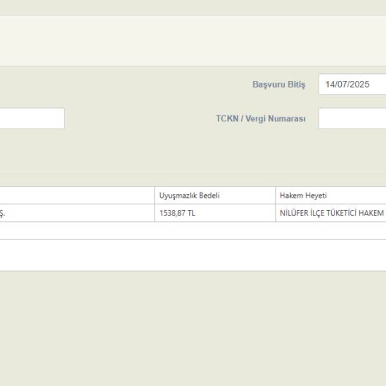Viewport: 386px width, 386px height.
Task: Click the Başvuru Bitiş label
Action: coord(278,84)
